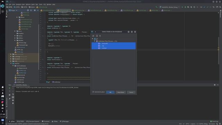Click the vertical Project tool window tab

click(x=7, y=14)
